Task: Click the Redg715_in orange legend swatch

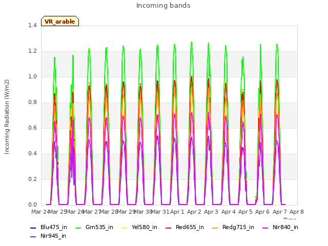Action: click(x=215, y=228)
